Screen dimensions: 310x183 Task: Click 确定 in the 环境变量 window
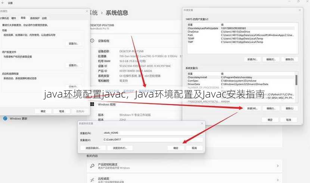270,120
